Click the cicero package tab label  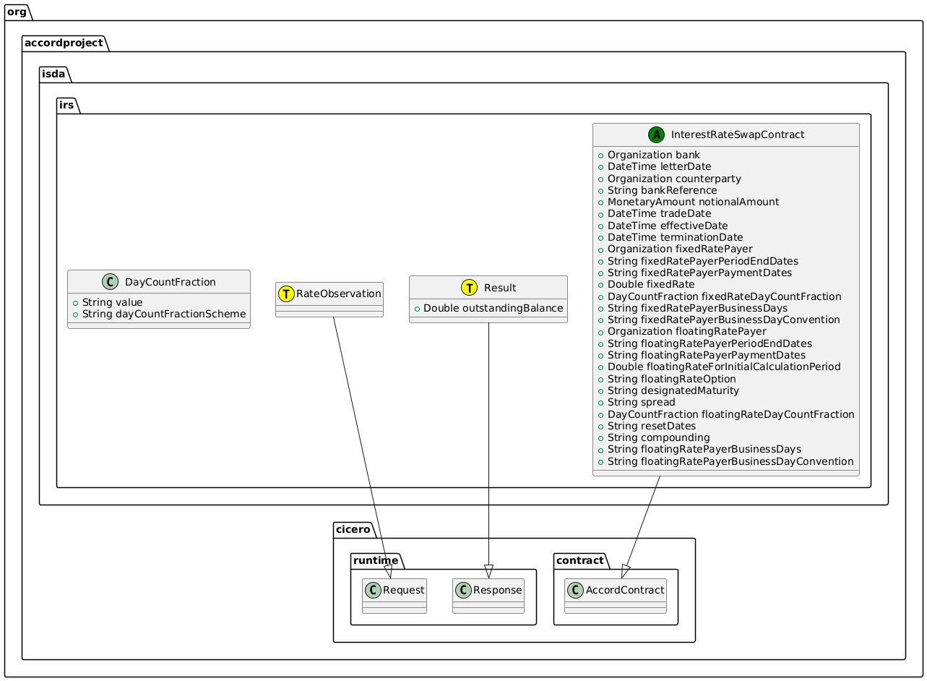pyautogui.click(x=353, y=530)
